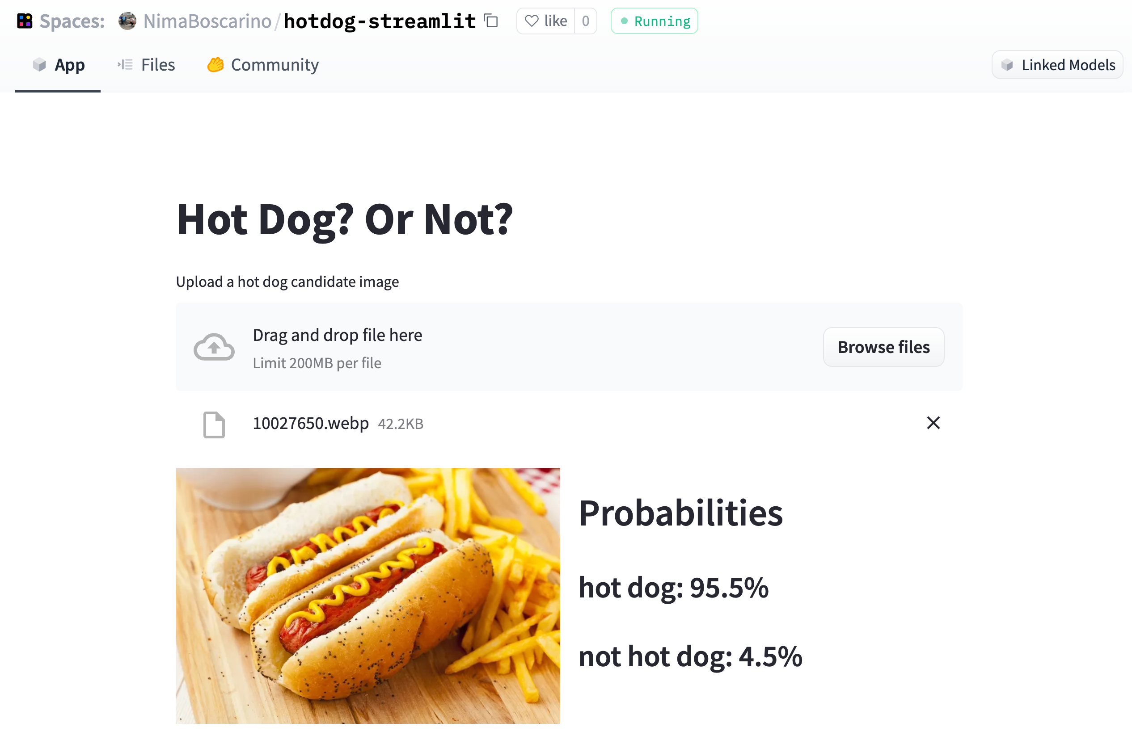The image size is (1132, 740).
Task: Click the heart like button
Action: pyautogui.click(x=545, y=21)
